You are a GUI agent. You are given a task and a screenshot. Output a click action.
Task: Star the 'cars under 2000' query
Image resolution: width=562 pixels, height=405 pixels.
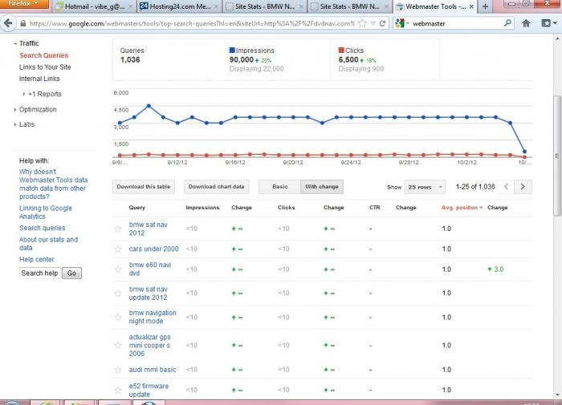pos(118,249)
